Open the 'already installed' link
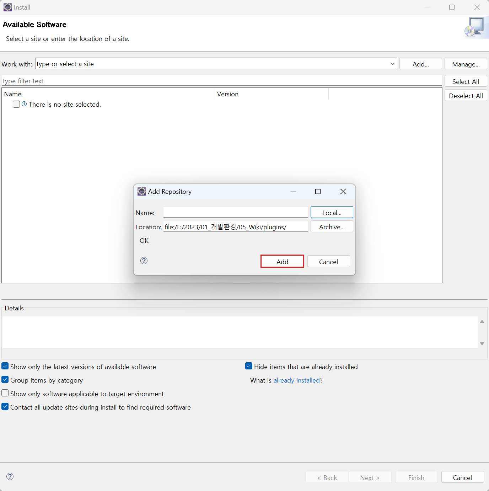Image resolution: width=489 pixels, height=491 pixels. pos(296,380)
